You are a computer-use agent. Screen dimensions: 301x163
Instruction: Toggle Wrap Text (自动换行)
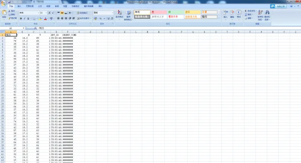pyautogui.click(x=82, y=13)
